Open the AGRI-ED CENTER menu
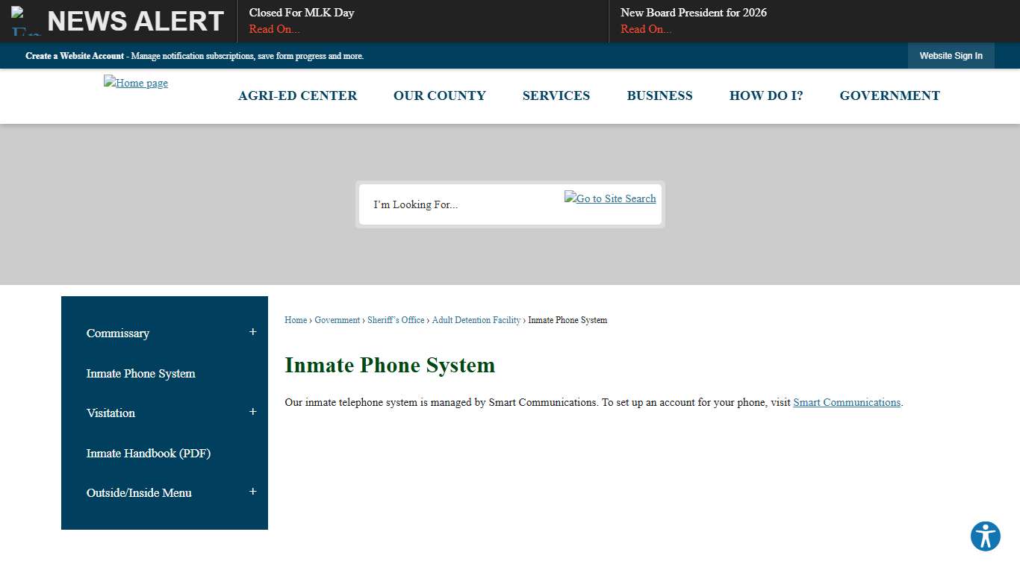Image resolution: width=1020 pixels, height=573 pixels. click(297, 95)
